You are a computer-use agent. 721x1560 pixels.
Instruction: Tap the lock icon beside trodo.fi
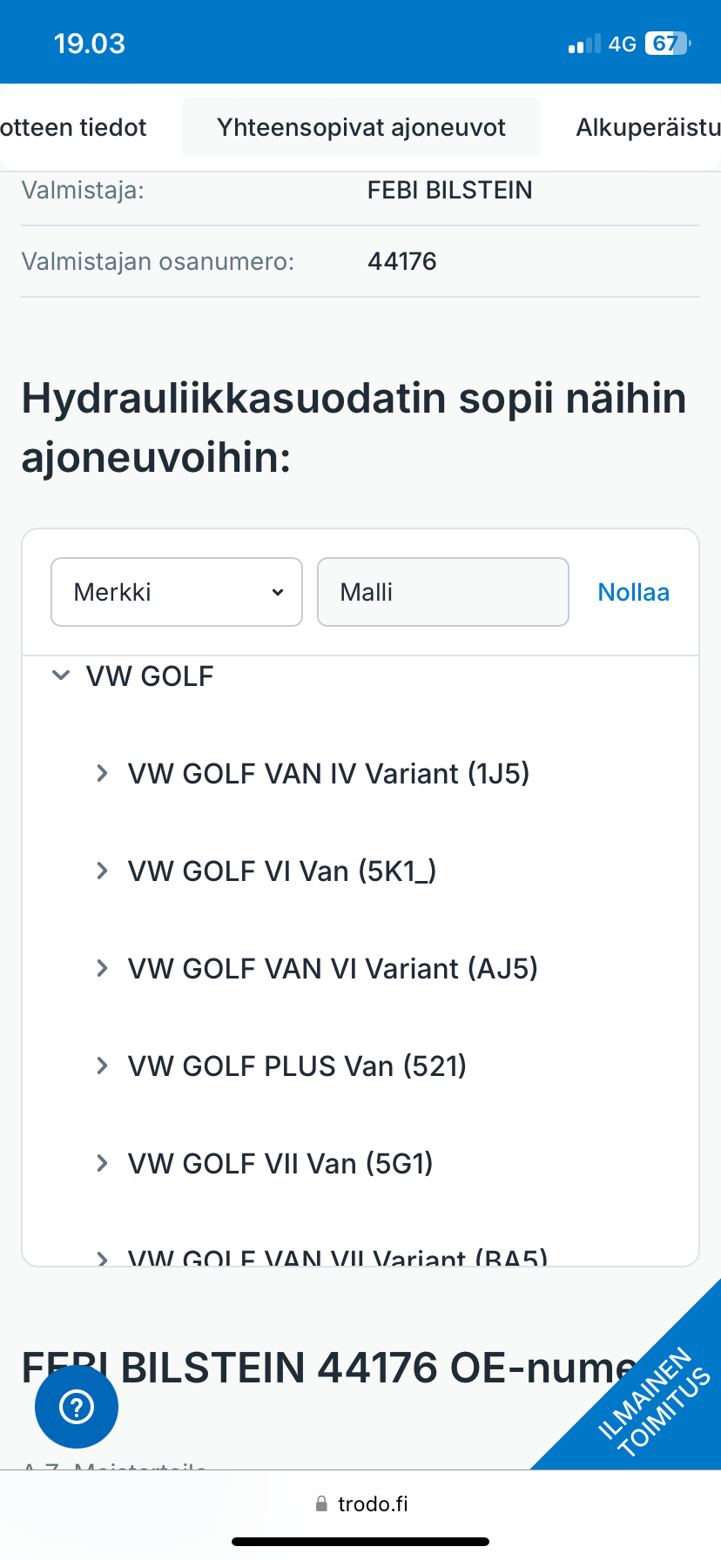pyautogui.click(x=321, y=1504)
